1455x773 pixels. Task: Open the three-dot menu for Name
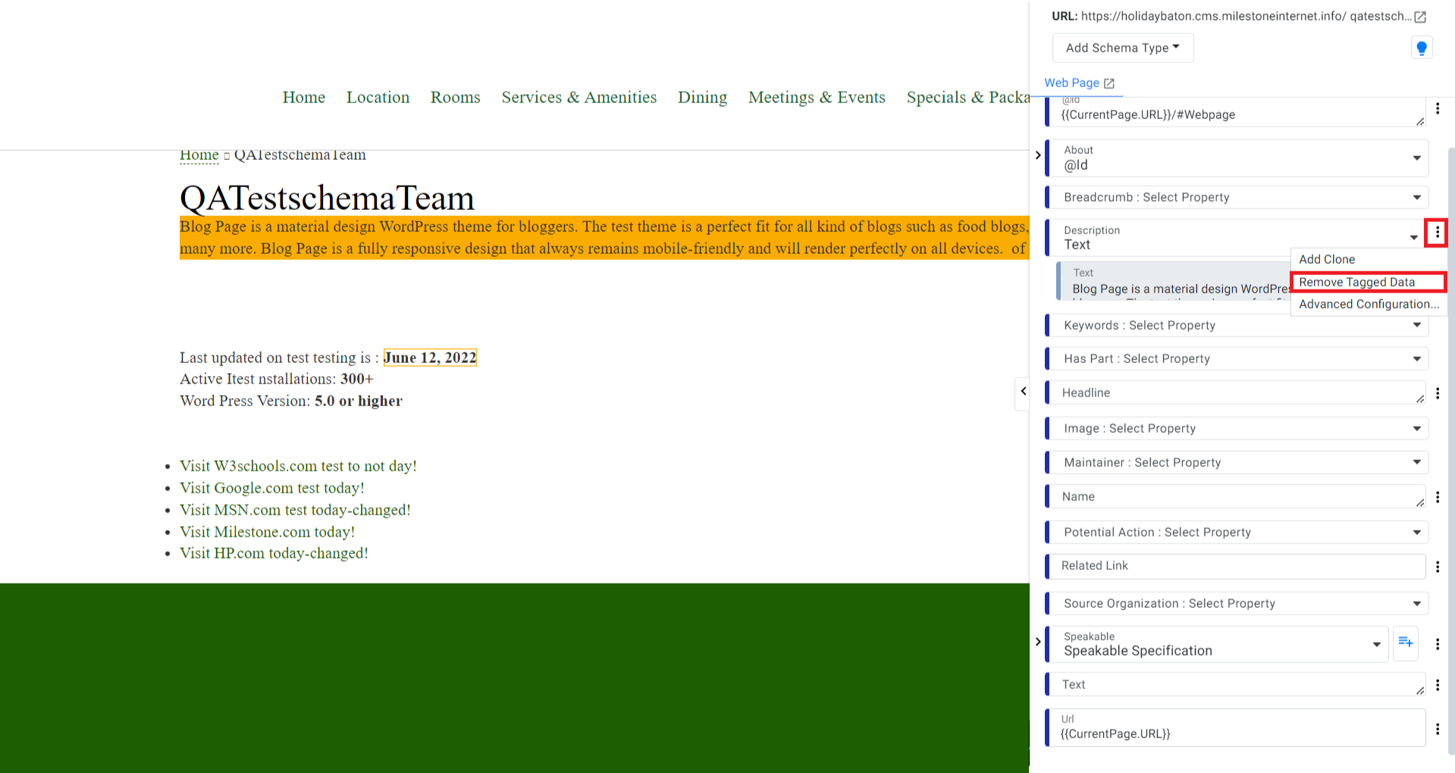pos(1438,497)
